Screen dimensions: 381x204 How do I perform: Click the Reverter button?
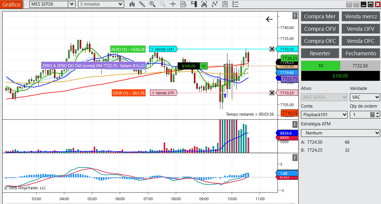click(320, 54)
